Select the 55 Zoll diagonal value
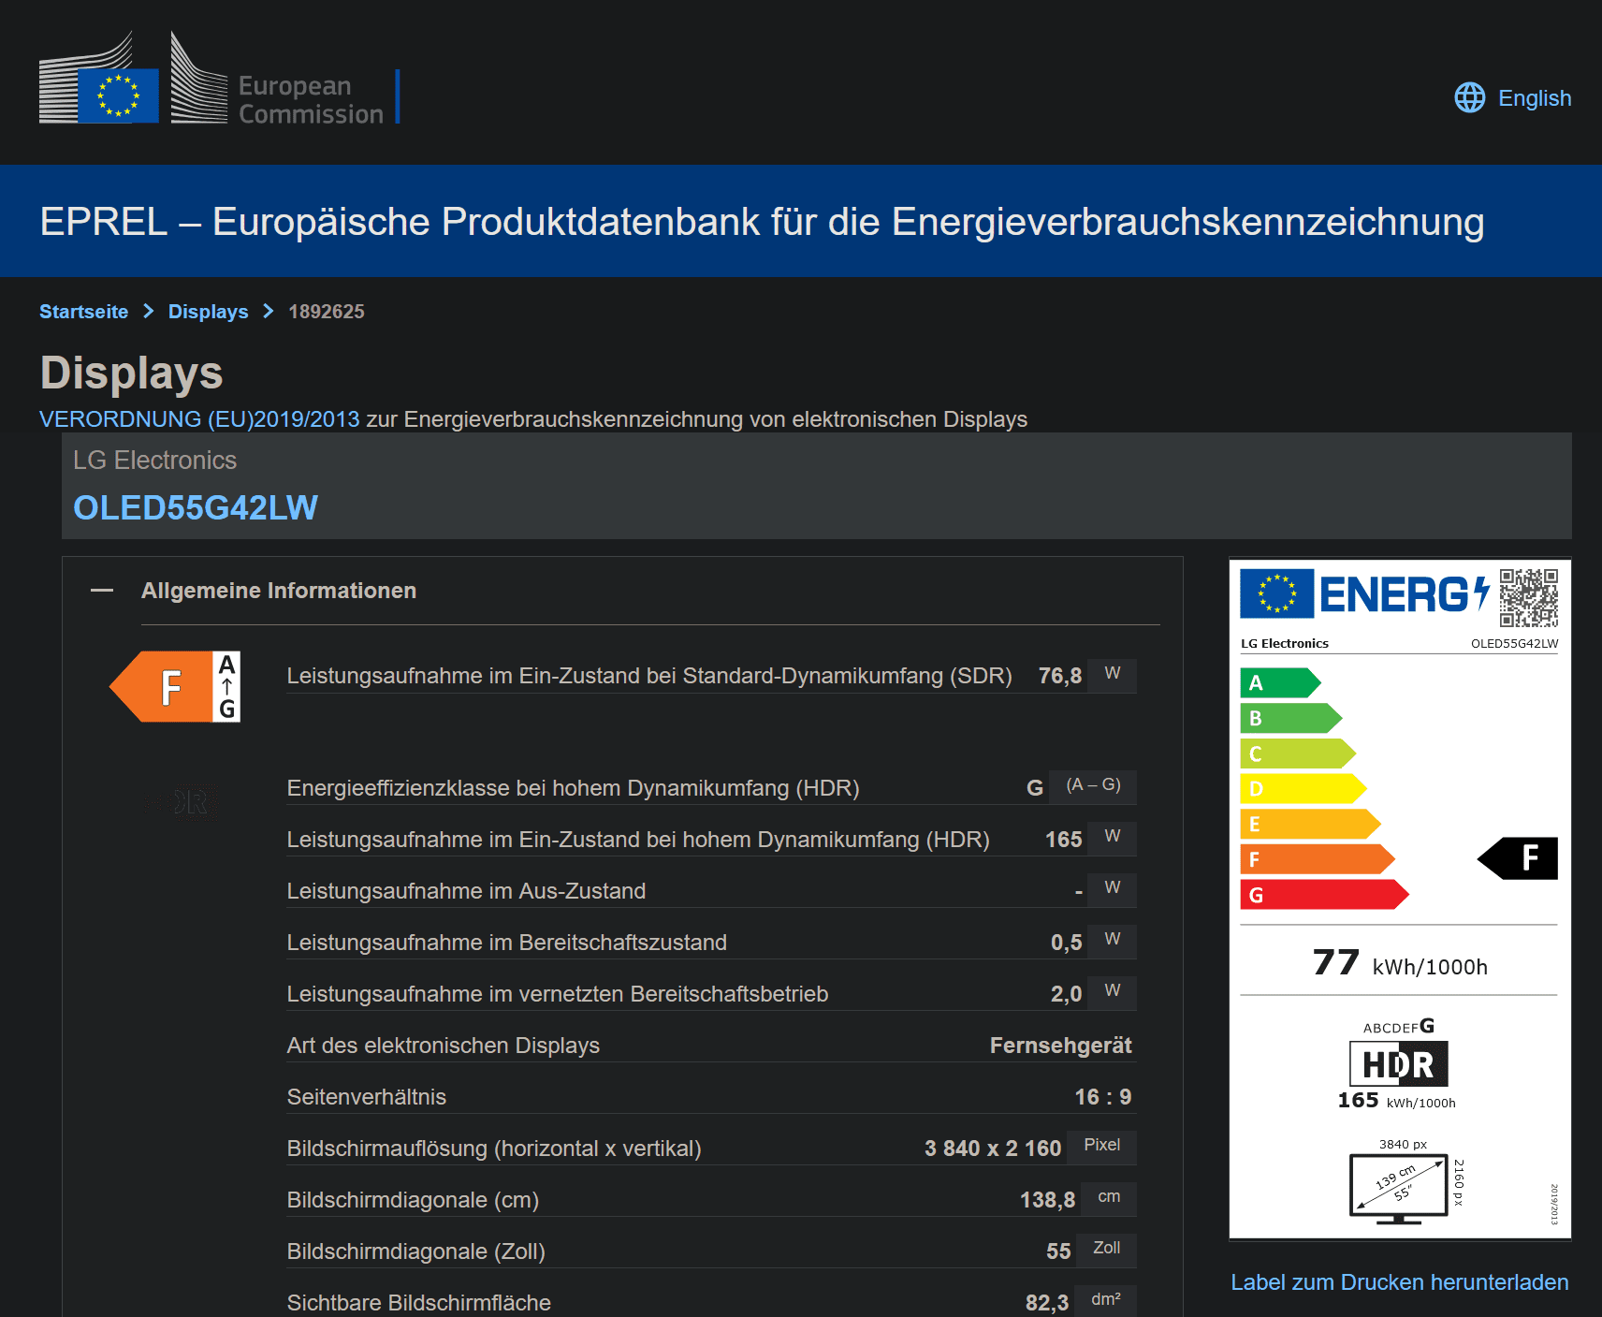1602x1317 pixels. click(1058, 1251)
